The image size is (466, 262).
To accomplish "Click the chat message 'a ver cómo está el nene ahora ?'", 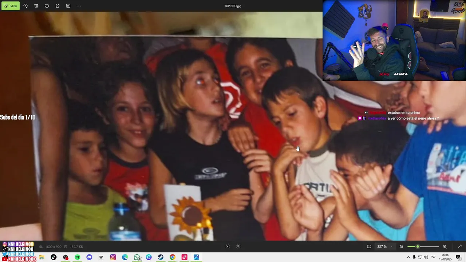I will (413, 118).
